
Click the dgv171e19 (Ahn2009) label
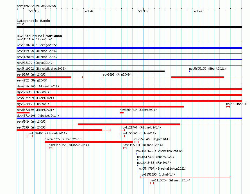33,92
